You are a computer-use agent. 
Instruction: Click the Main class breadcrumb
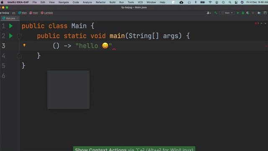(23, 13)
